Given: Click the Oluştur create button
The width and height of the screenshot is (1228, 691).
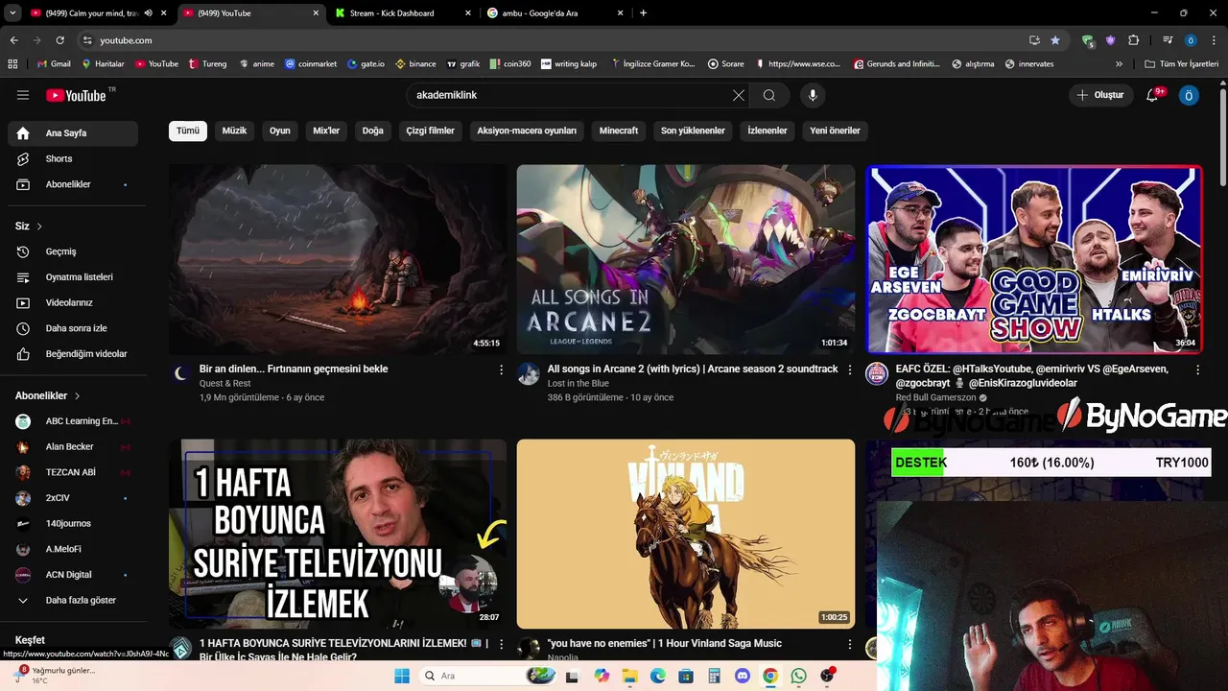Looking at the screenshot, I should (1100, 95).
